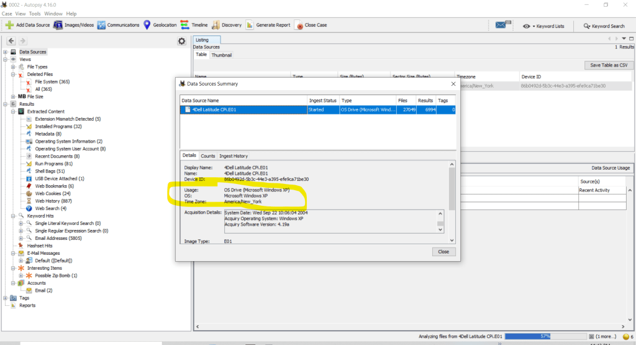Image resolution: width=636 pixels, height=345 pixels.
Task: Switch to the Ingest History tab
Action: pos(234,156)
